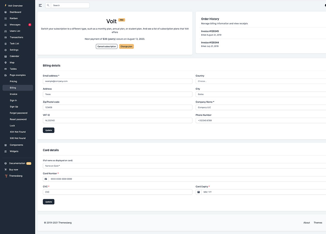Select the Volt Overview lightning icon
This screenshot has width=326, height=234.
point(5,5)
